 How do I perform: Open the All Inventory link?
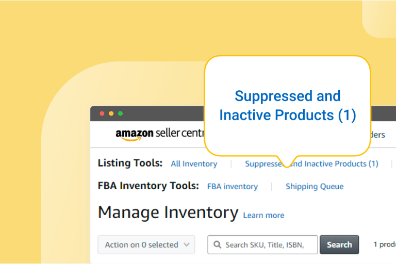click(x=194, y=163)
